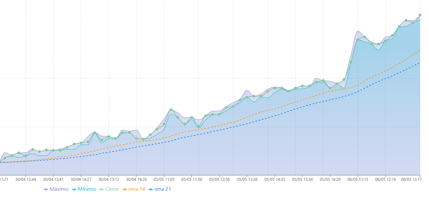Click the 05/05 11:56 axis label
Screen dimensions: 429x207
click(x=192, y=180)
